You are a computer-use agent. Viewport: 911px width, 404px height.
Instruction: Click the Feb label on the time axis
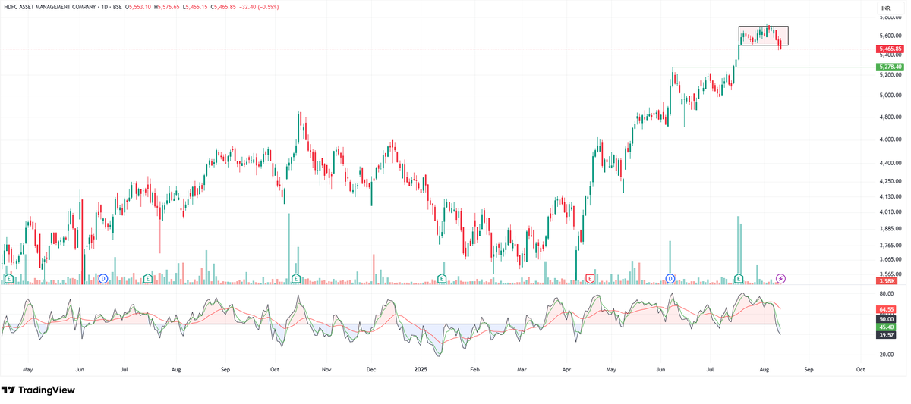474,369
